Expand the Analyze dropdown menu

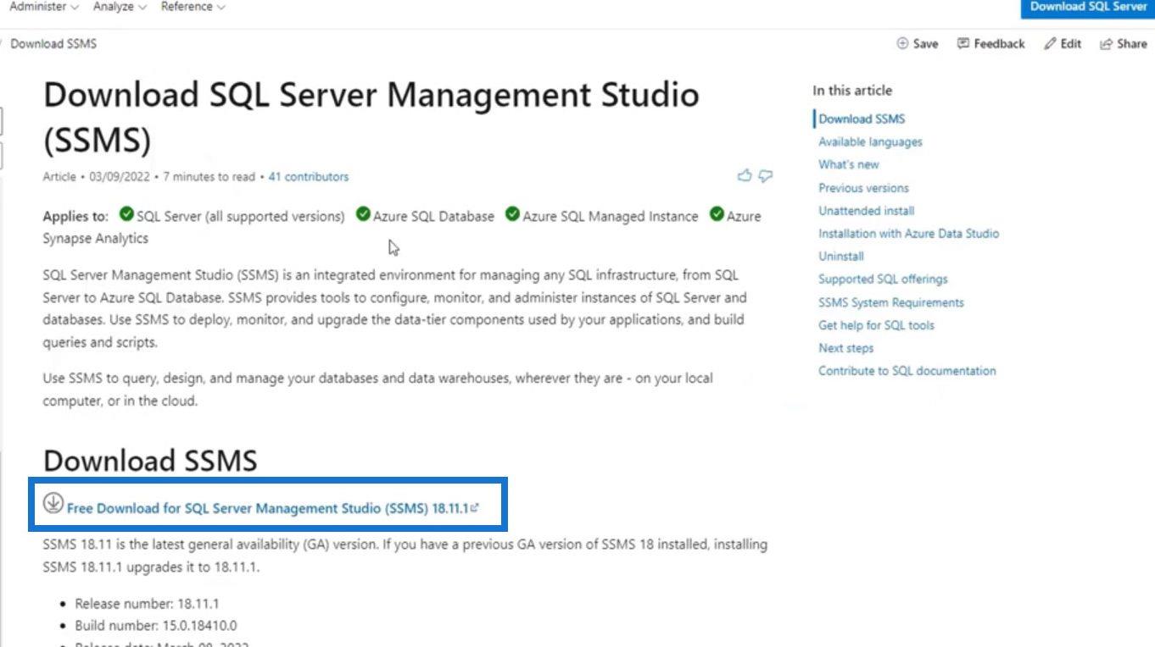[120, 7]
